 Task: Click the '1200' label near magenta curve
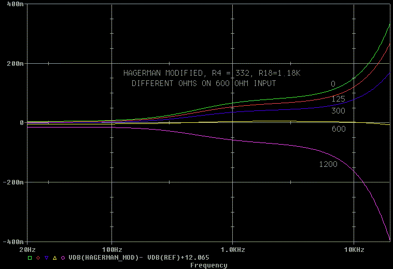point(328,164)
